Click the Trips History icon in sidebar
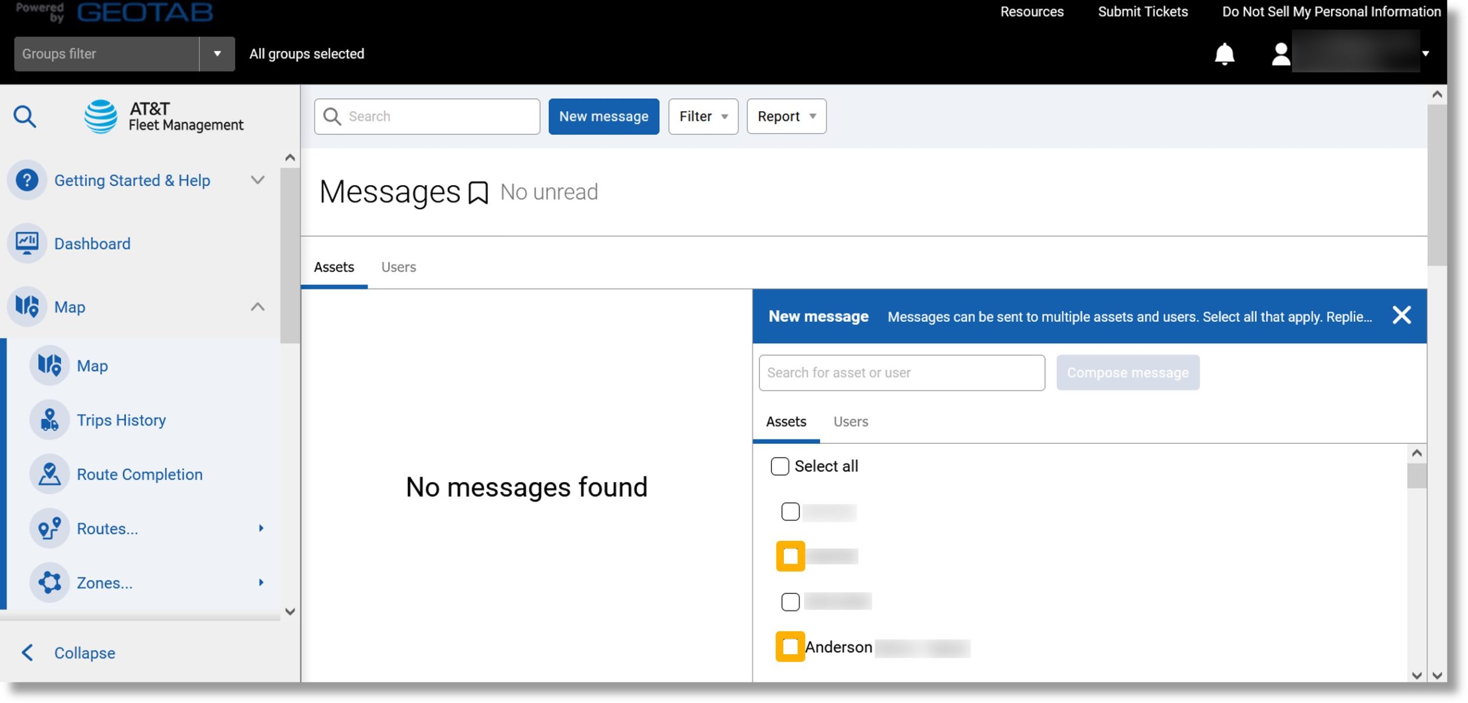Image resolution: width=1468 pixels, height=703 pixels. (49, 419)
